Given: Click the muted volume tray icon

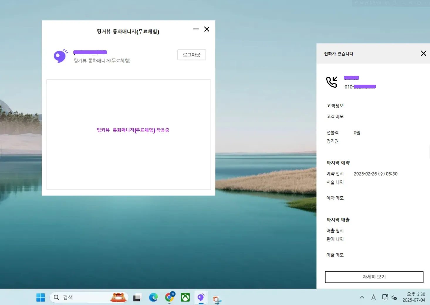Looking at the screenshot, I should tap(394, 298).
